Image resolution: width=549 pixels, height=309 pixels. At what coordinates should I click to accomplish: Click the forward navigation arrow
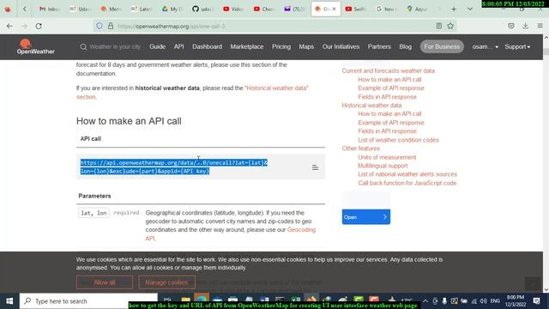pyautogui.click(x=24, y=26)
